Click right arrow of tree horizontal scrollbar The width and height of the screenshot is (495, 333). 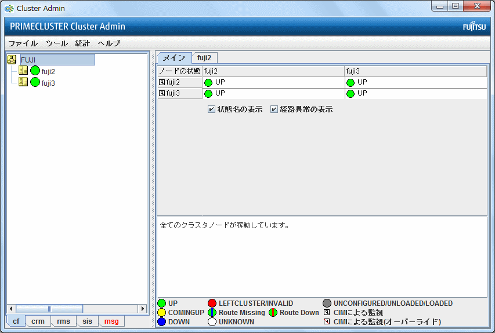[142, 309]
